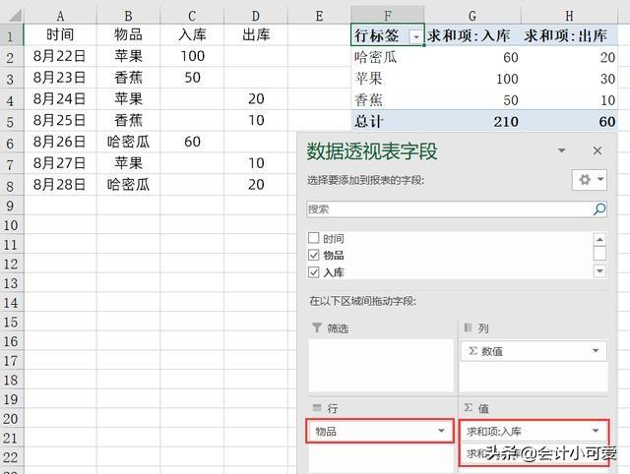Click the 搜索 field search box

457,209
